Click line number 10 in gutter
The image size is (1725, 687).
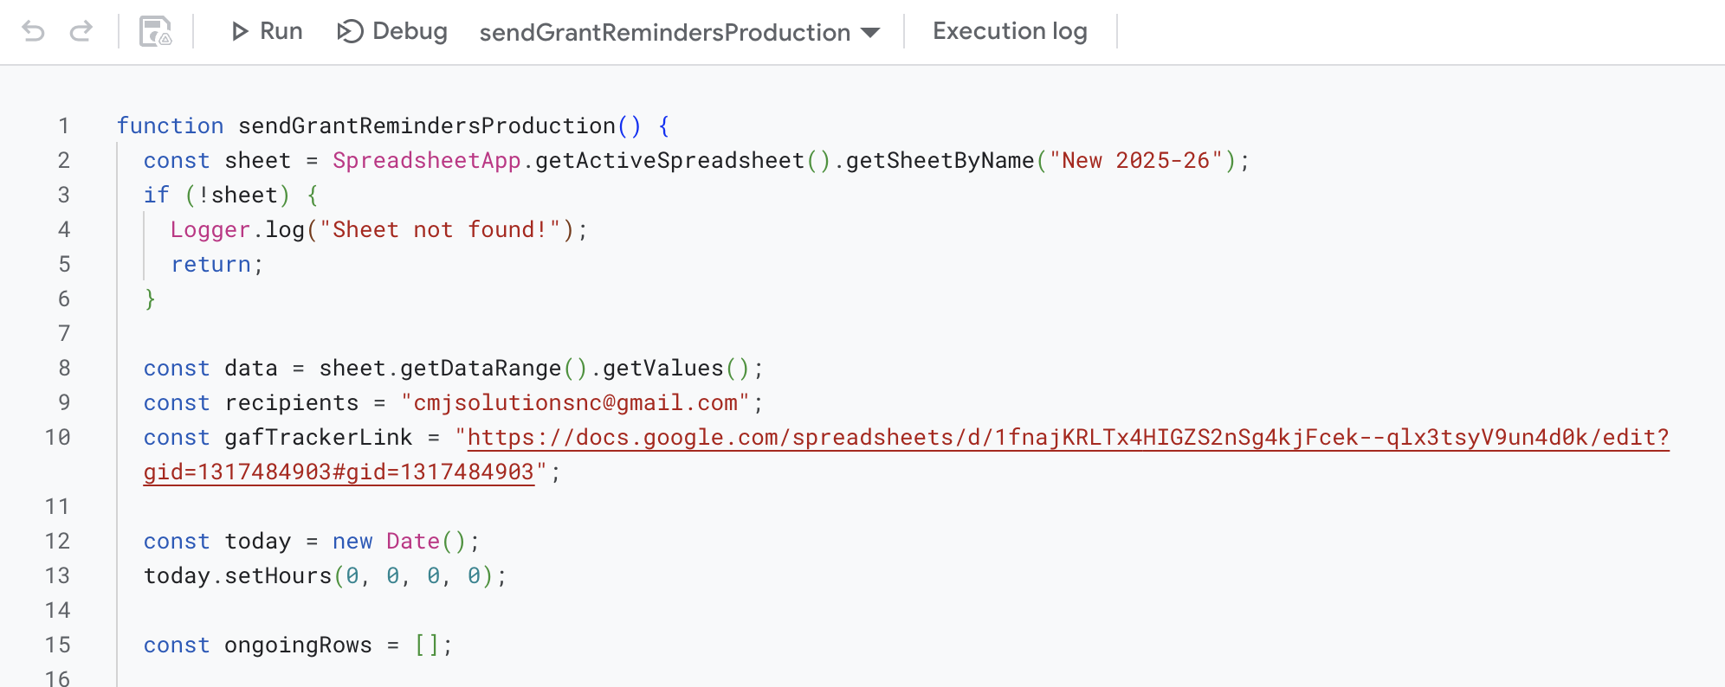tap(57, 438)
